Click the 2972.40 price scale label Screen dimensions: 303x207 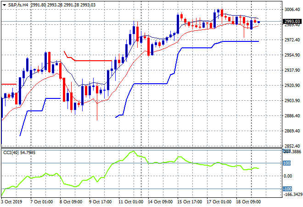pos(292,40)
